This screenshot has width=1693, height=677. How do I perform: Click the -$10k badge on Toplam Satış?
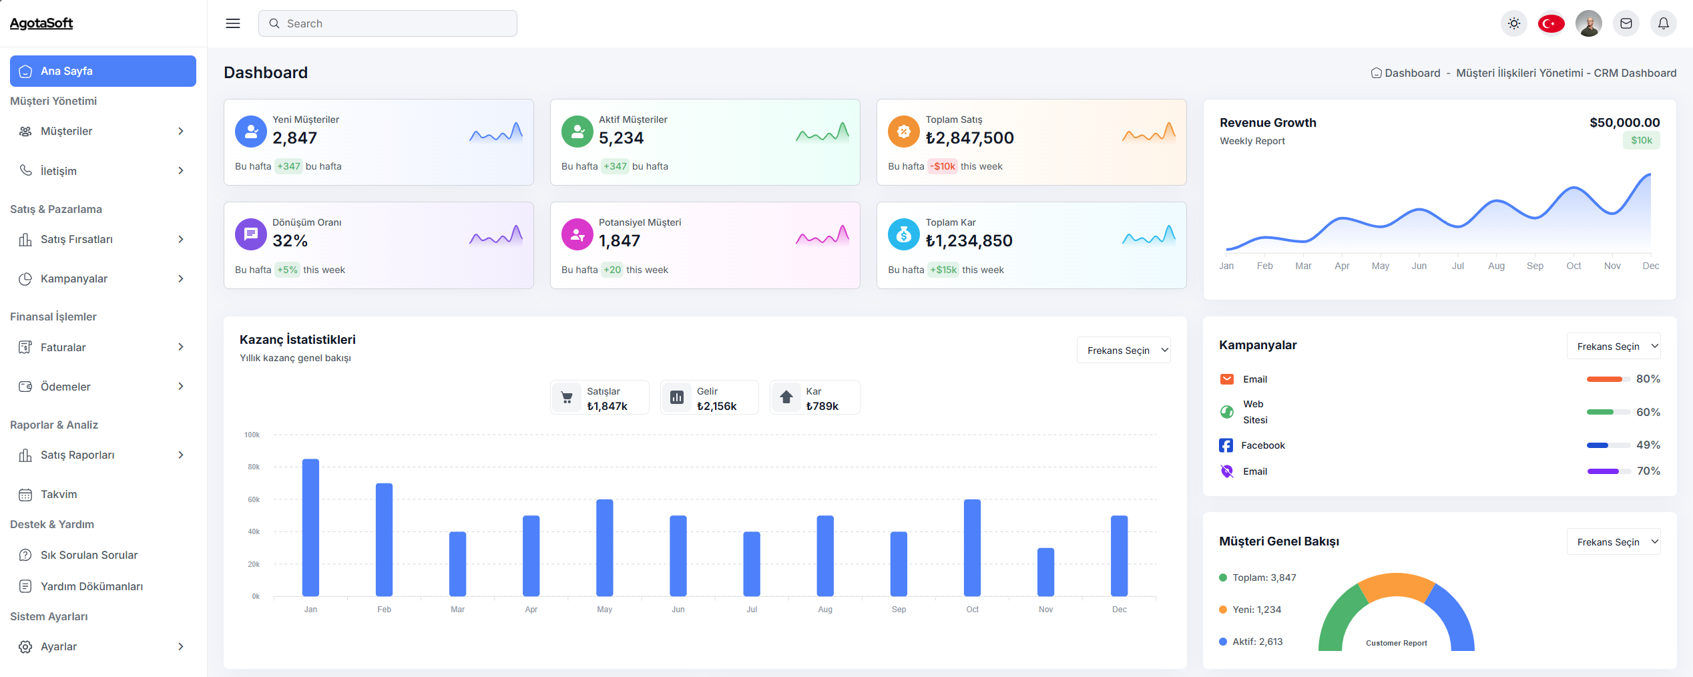943,167
